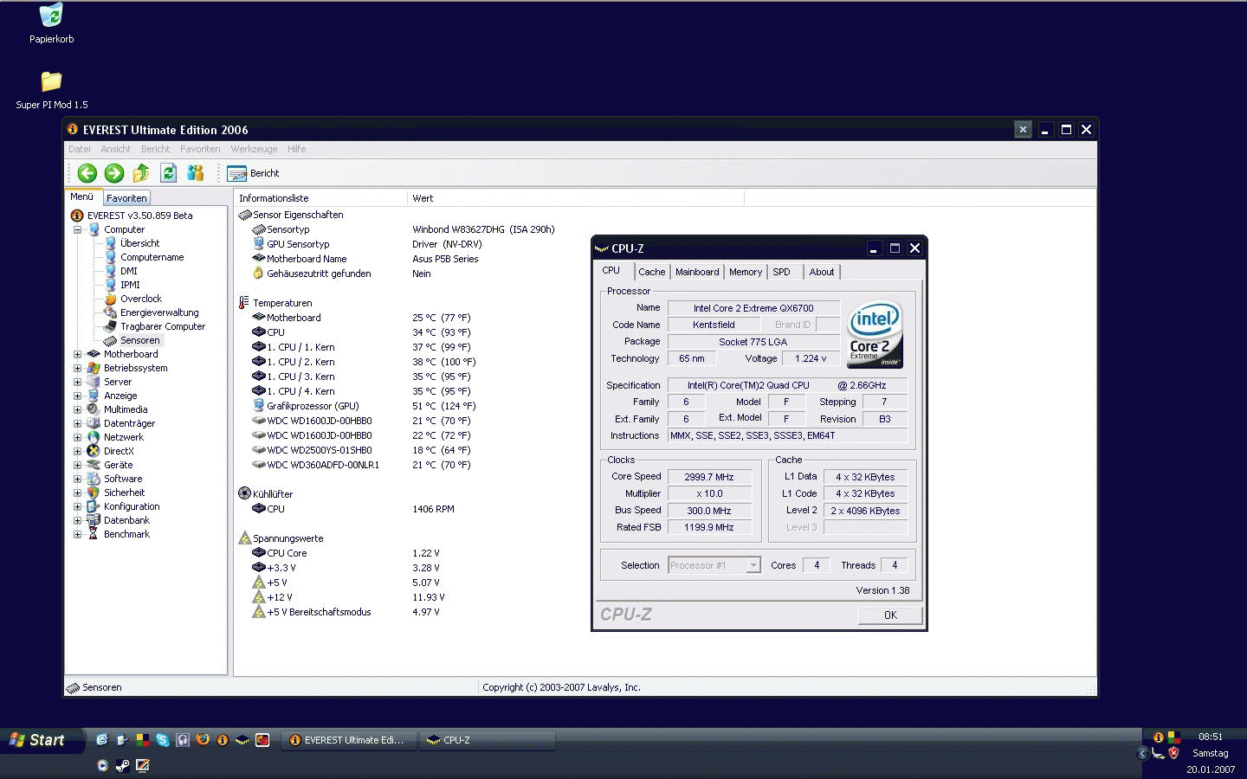
Task: Expand the Netzwerk tree node
Action: 77,437
